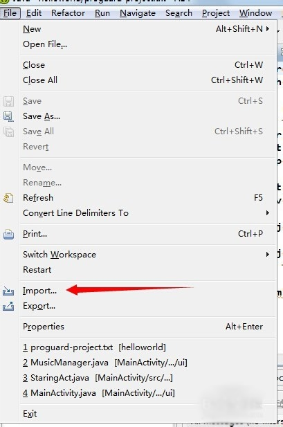Expand Convert Line Delimiters To submenu
Image resolution: width=283 pixels, height=427 pixels.
[x=268, y=213]
